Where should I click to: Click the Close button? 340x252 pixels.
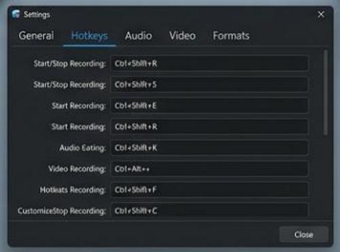304,234
